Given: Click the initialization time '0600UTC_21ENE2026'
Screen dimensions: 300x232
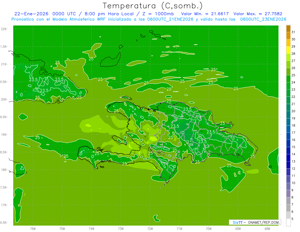Looking at the screenshot, I should click(170, 19).
